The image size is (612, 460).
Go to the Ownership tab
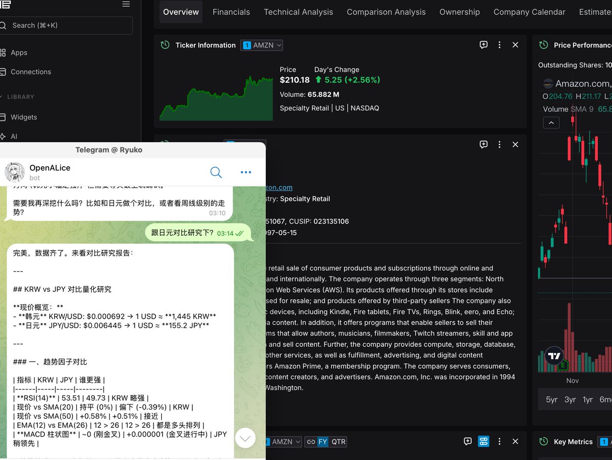pos(460,12)
